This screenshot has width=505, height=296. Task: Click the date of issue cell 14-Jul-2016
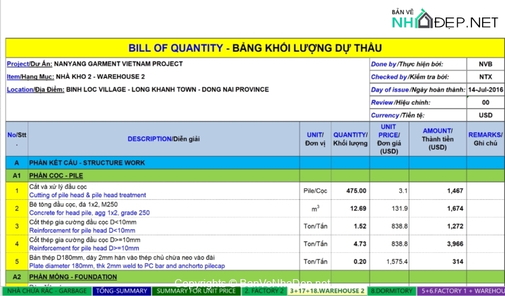click(x=485, y=89)
